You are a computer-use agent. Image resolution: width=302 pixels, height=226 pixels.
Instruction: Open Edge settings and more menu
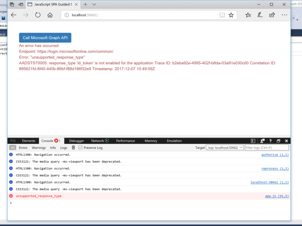coord(284,15)
